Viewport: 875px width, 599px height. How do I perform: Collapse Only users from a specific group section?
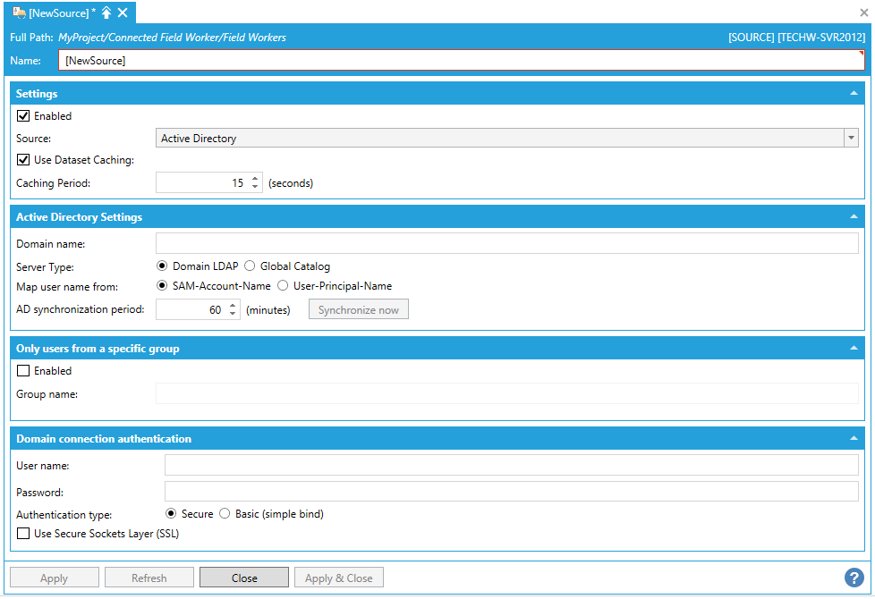854,348
